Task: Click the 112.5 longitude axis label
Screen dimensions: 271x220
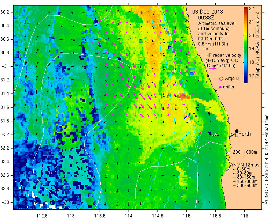Action: [42, 216]
